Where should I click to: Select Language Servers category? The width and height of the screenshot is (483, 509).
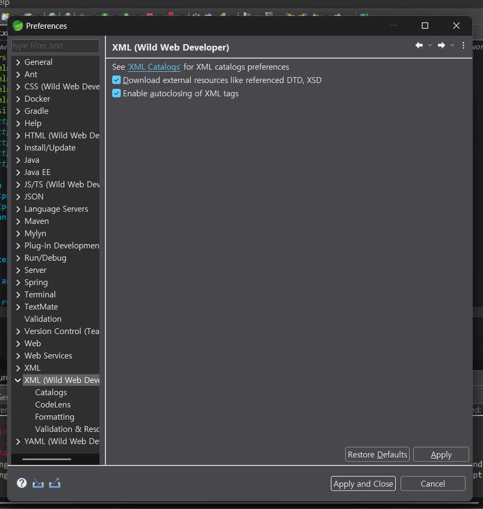[x=56, y=209]
